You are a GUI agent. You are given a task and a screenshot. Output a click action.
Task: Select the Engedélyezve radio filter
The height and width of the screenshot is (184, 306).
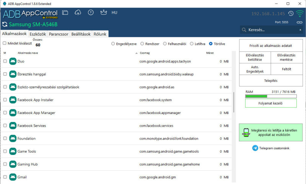click(x=113, y=44)
